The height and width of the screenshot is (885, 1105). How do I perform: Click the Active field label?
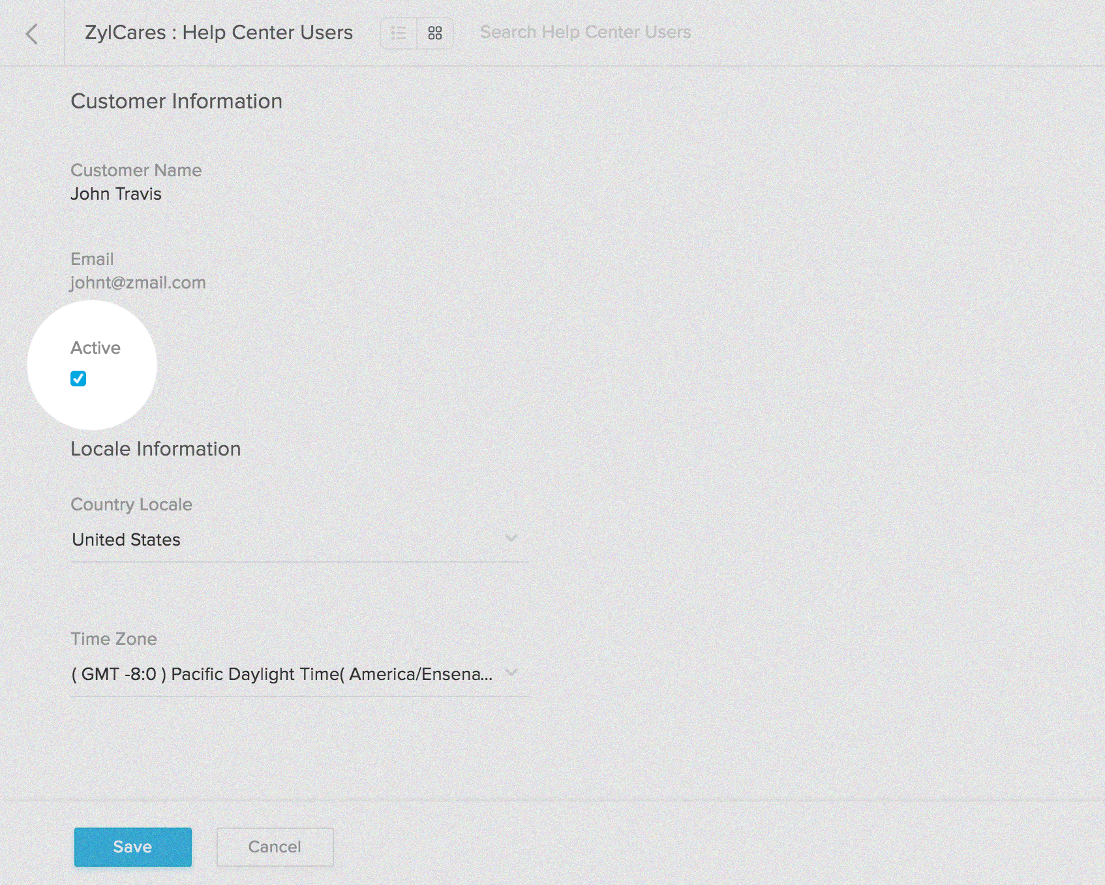point(95,348)
